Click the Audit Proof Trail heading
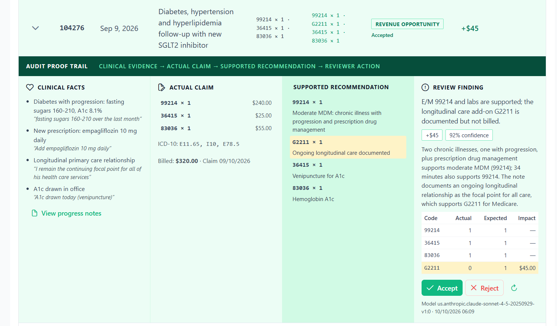 tap(57, 66)
